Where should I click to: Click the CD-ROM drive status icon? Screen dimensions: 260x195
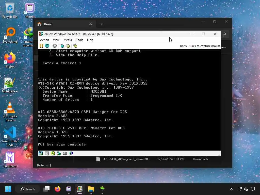click(53, 153)
